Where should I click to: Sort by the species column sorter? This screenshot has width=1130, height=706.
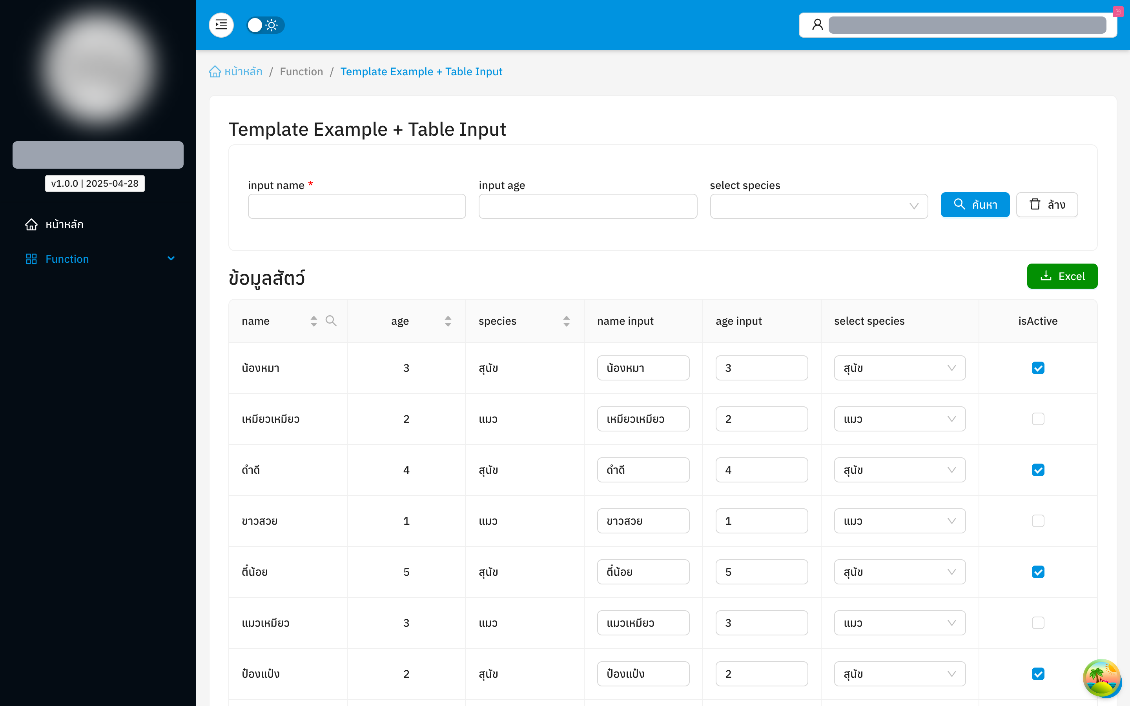click(567, 321)
